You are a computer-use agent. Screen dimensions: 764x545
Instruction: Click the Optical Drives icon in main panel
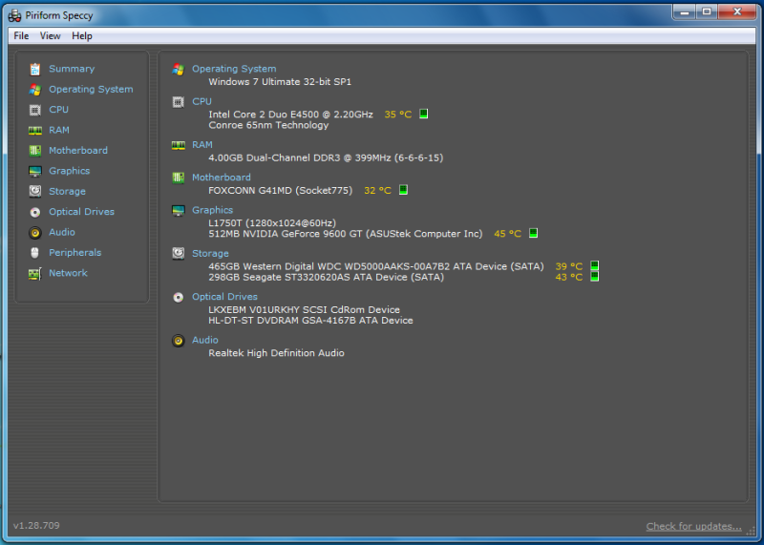coord(178,297)
